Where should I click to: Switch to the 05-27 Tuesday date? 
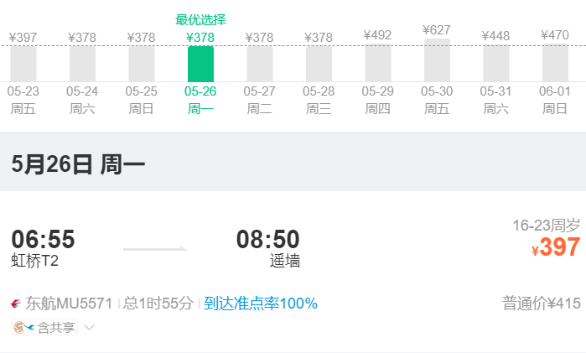[260, 74]
